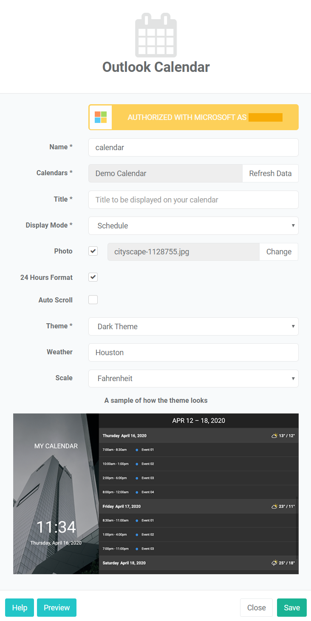Click the 11:34 clock in the sample

click(x=56, y=527)
